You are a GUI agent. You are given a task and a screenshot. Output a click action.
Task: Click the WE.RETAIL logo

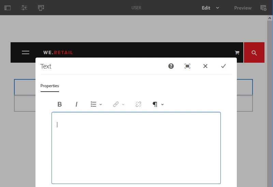[x=58, y=52]
